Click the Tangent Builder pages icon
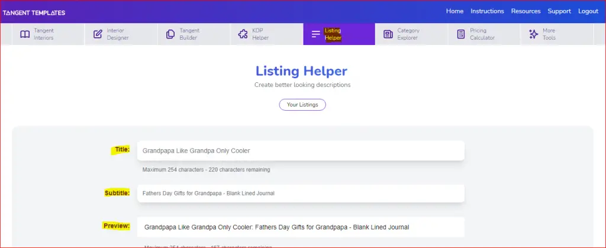 (x=170, y=34)
